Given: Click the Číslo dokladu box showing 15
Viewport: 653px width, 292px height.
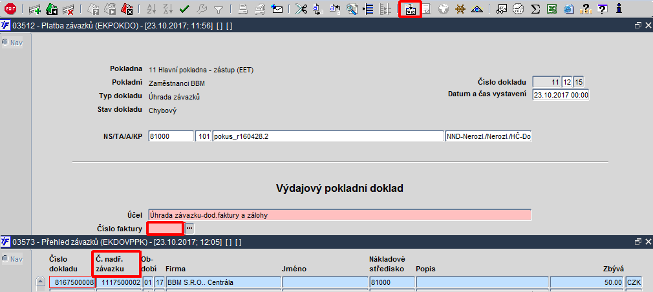Looking at the screenshot, I should 579,82.
